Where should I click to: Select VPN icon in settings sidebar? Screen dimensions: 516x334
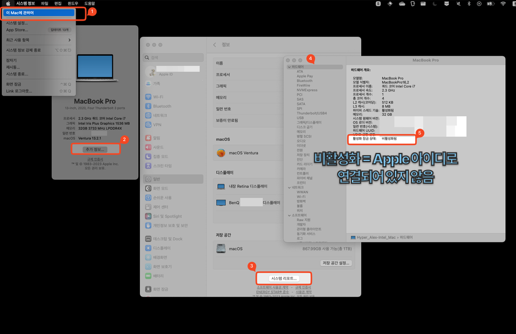click(148, 124)
